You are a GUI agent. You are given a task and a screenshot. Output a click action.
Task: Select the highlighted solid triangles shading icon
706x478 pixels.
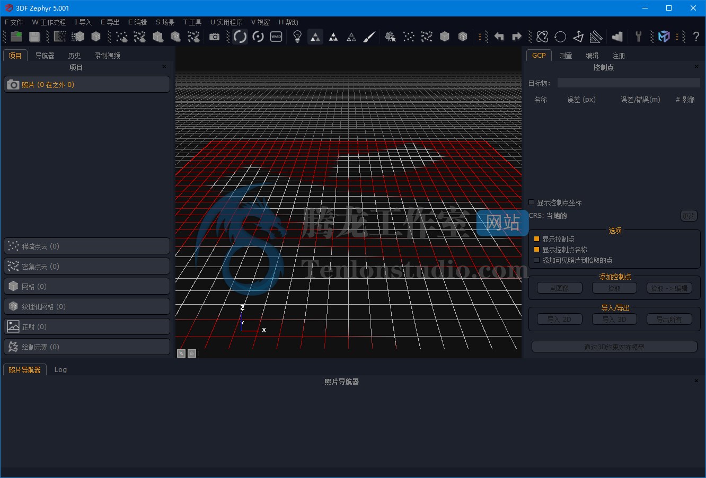[315, 37]
